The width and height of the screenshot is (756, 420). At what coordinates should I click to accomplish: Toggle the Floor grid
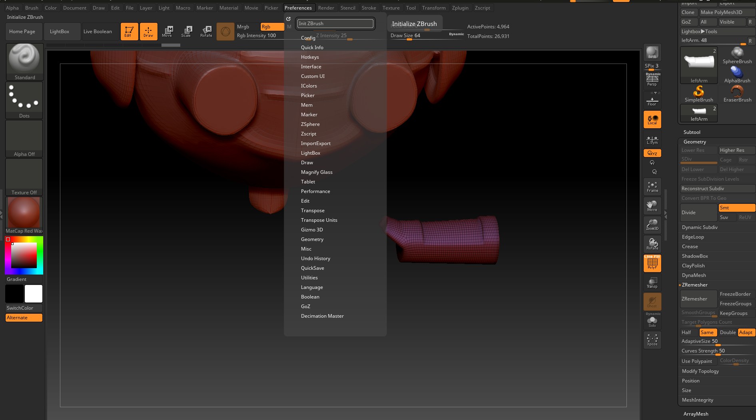[x=652, y=100]
